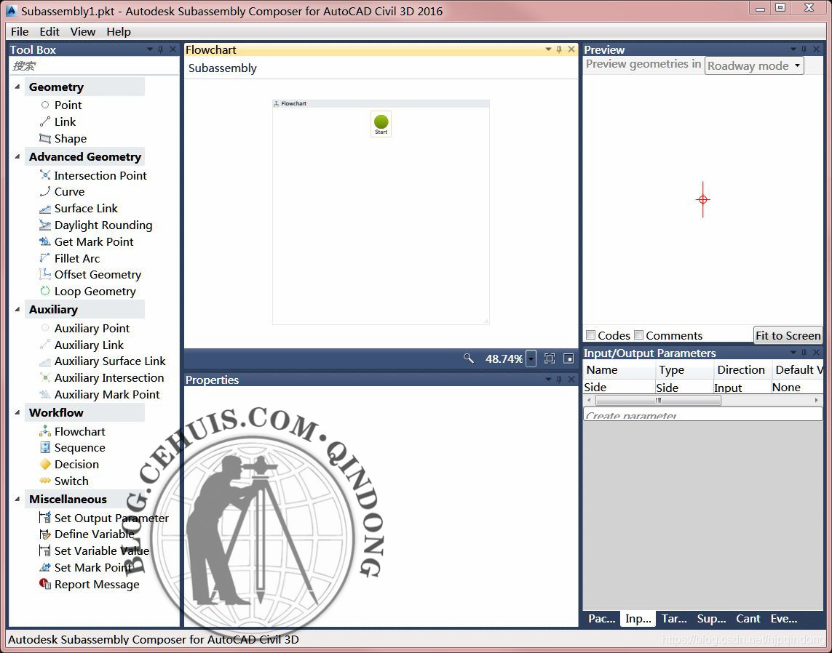
Task: Open Tool Box panel options dropdown arrow
Action: tap(150, 49)
